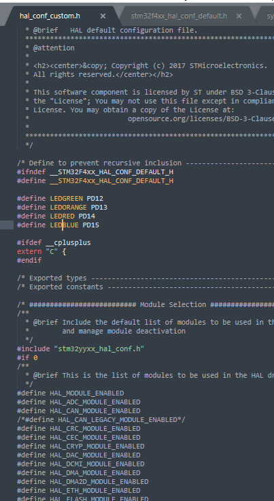Select the hal_conf_custom.h tab

click(50, 16)
